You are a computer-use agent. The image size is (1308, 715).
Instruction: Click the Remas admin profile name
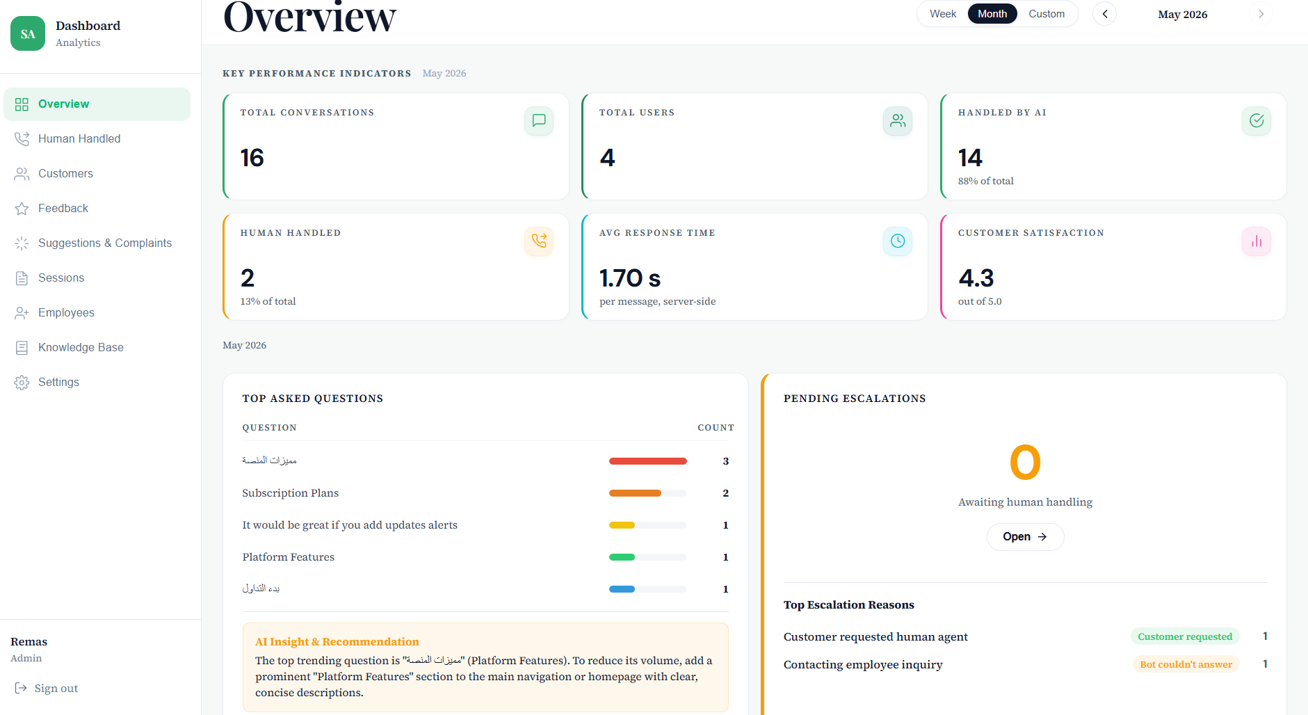point(29,641)
